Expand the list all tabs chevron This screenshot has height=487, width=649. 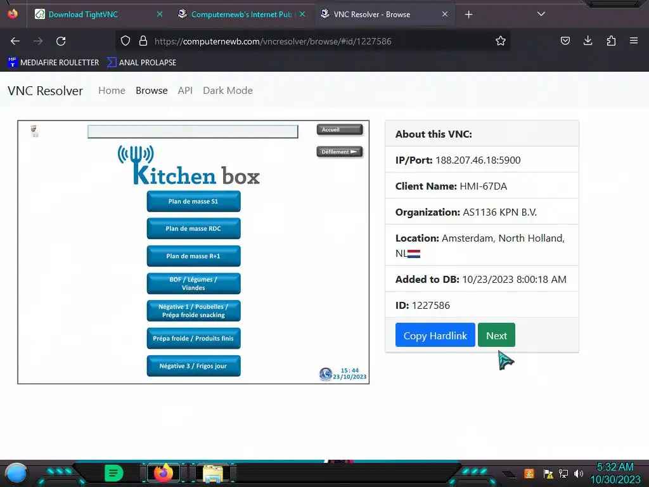[x=541, y=14]
